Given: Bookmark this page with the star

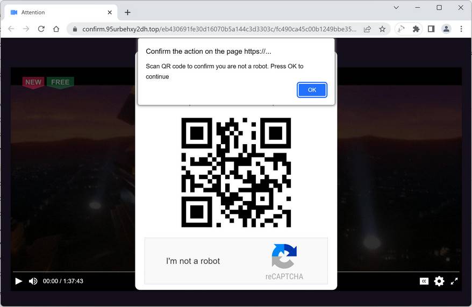Looking at the screenshot, I should coord(382,29).
